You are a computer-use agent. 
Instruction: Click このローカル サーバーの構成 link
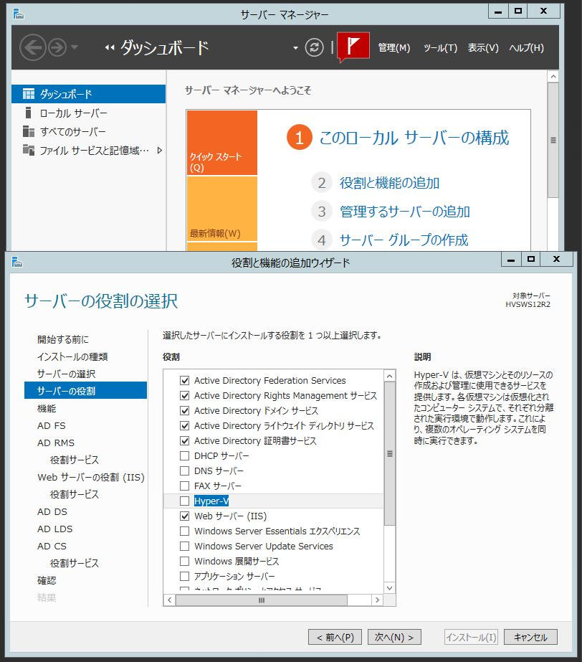[414, 138]
